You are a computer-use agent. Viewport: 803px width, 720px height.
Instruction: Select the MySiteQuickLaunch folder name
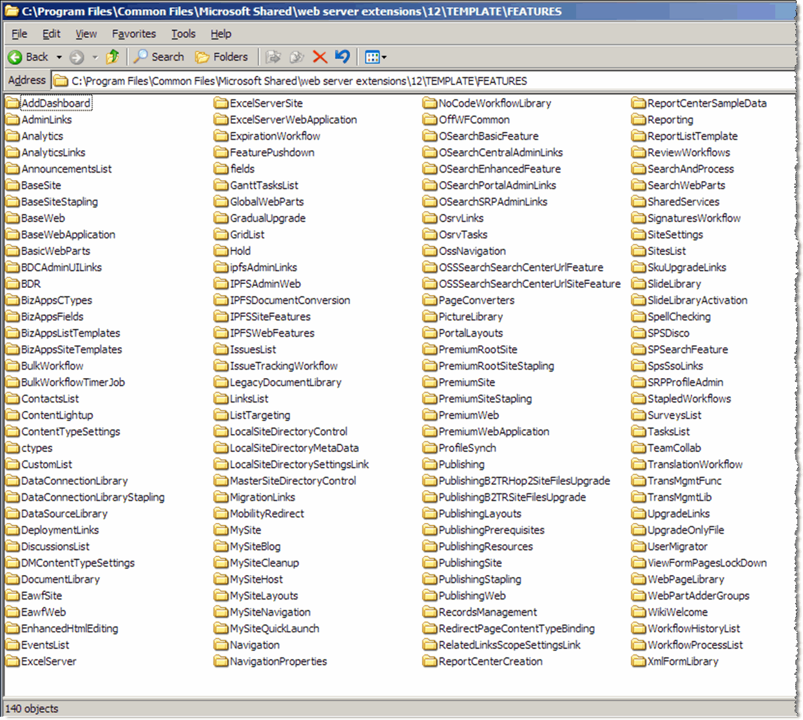[x=275, y=629]
